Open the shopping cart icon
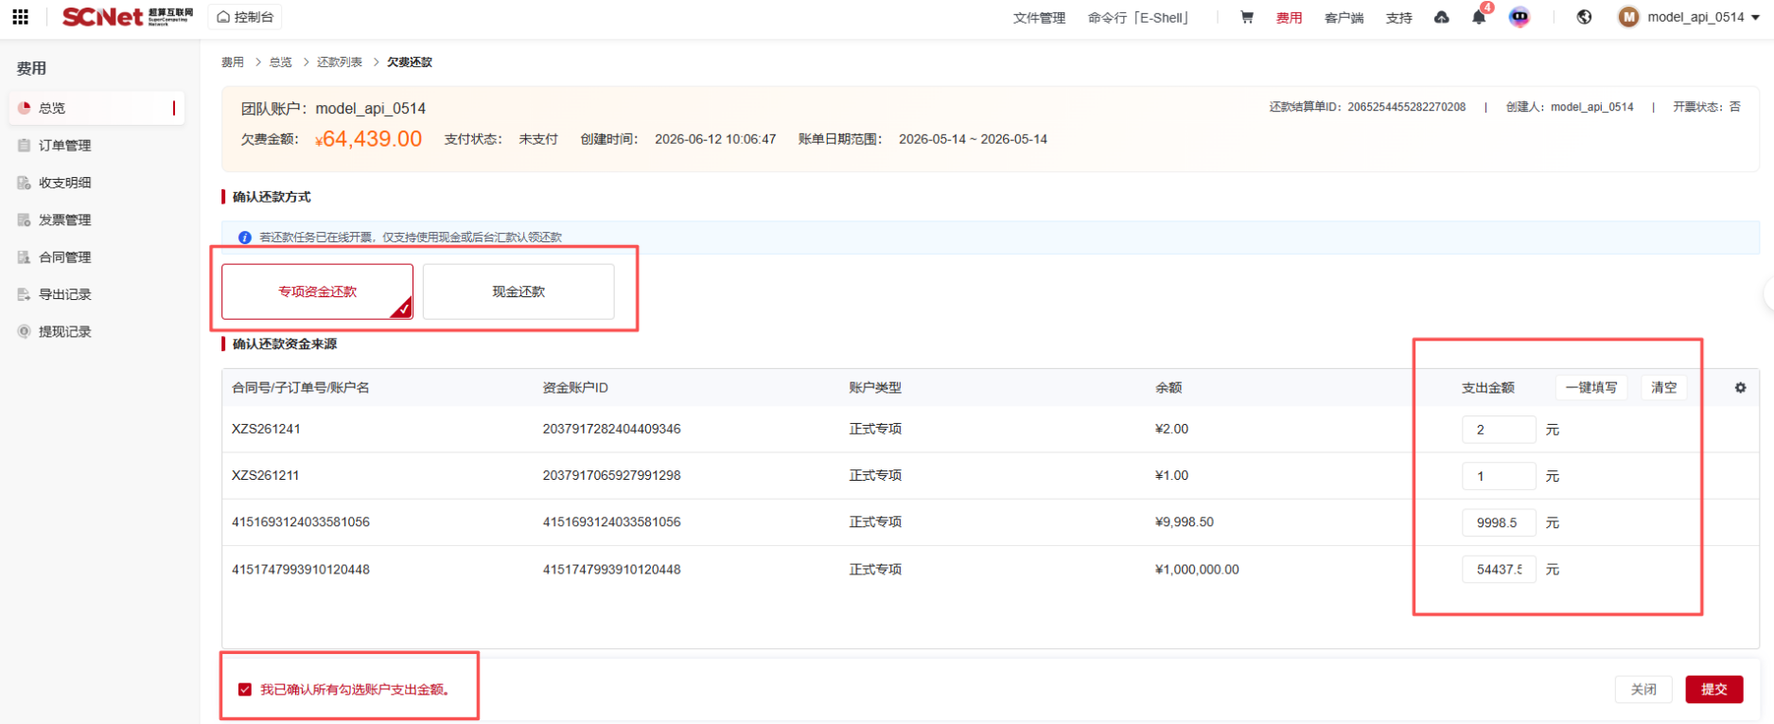This screenshot has width=1774, height=724. tap(1247, 17)
